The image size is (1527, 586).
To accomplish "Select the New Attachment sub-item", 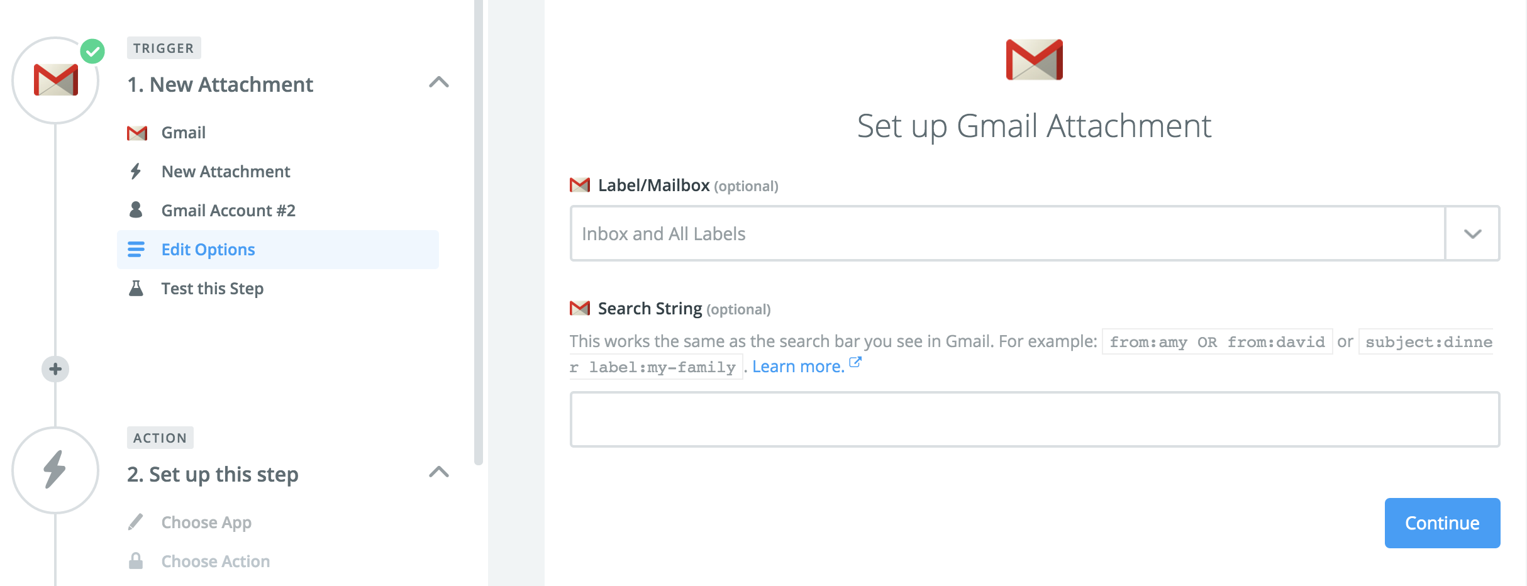I will (x=277, y=172).
